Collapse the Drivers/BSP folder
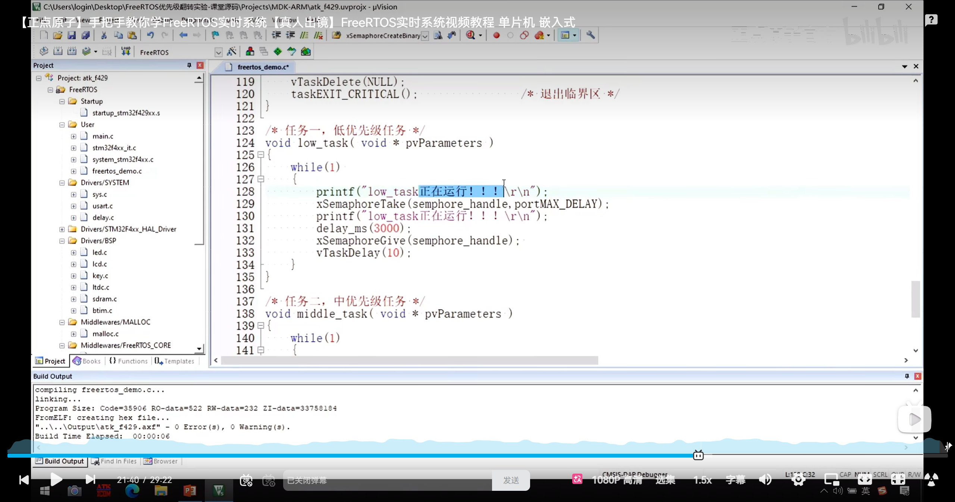Viewport: 955px width, 502px height. click(x=62, y=241)
